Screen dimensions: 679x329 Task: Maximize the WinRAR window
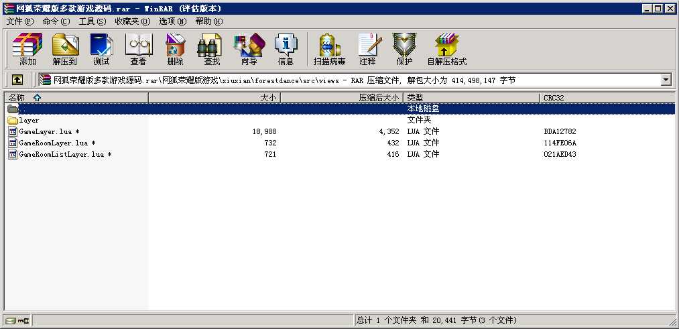click(x=658, y=9)
